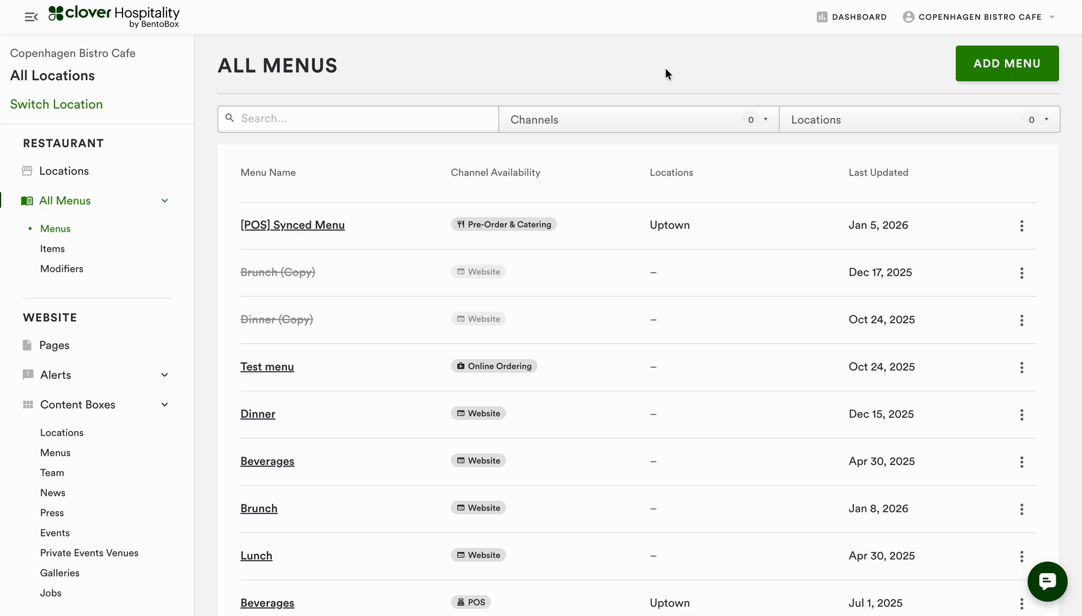
Task: Click the Pre-Order & Catering badge
Action: point(504,225)
